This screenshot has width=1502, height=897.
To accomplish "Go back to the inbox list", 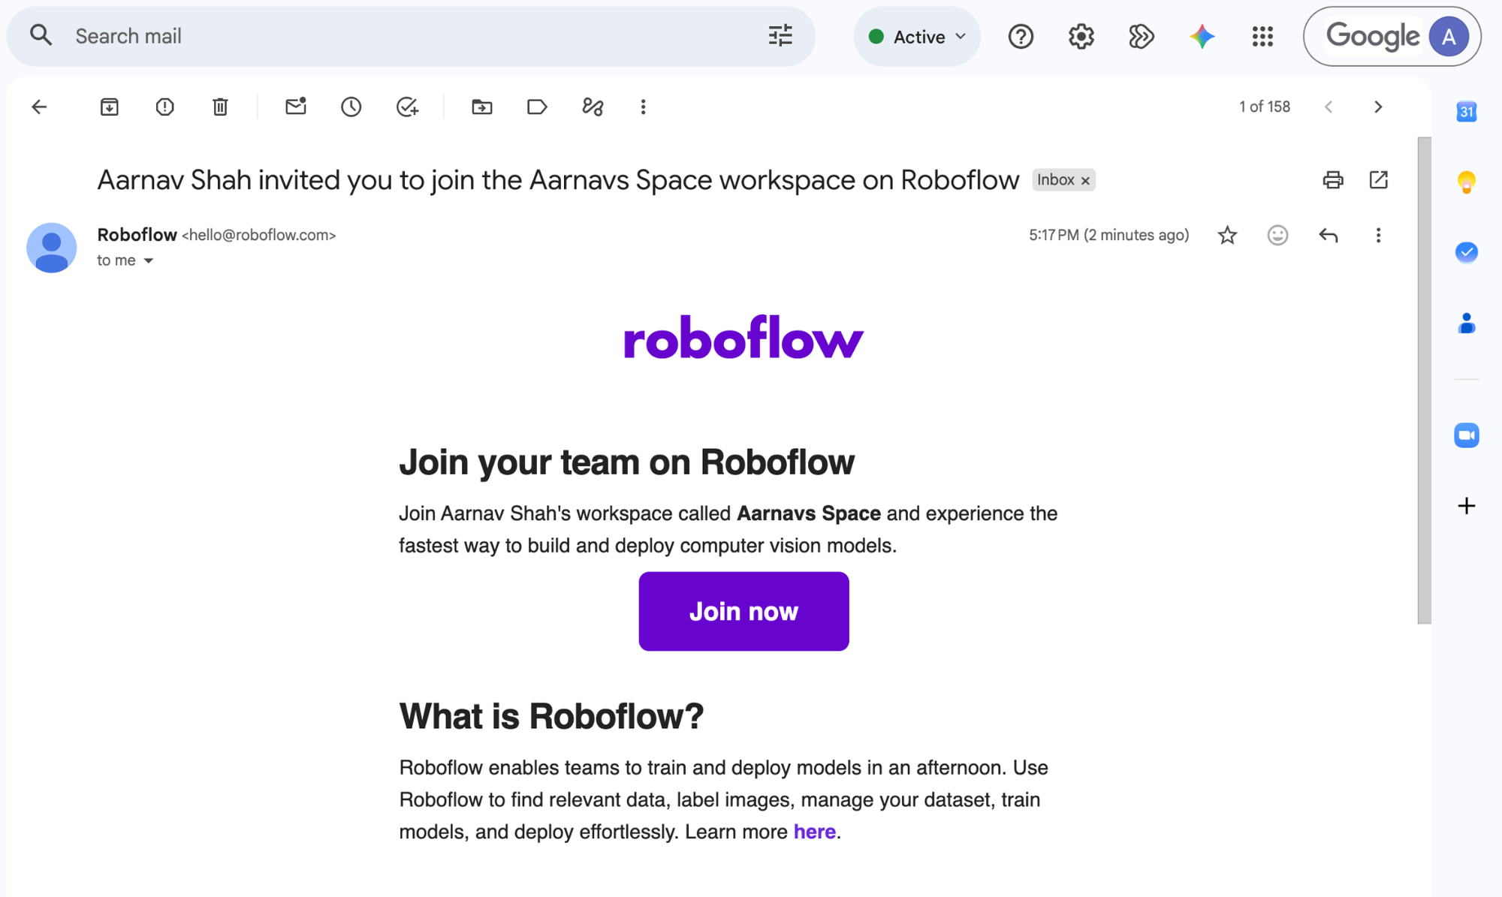I will pyautogui.click(x=39, y=107).
